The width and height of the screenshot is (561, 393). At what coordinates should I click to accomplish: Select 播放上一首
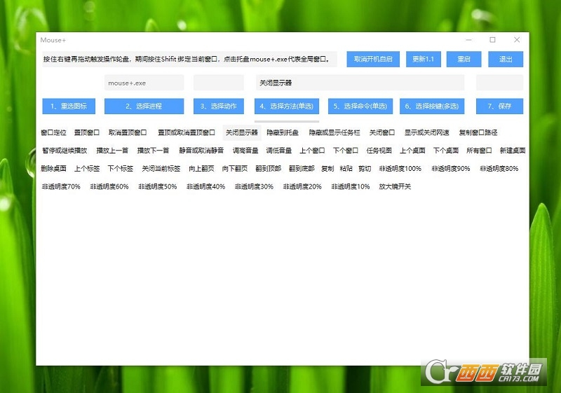click(112, 151)
